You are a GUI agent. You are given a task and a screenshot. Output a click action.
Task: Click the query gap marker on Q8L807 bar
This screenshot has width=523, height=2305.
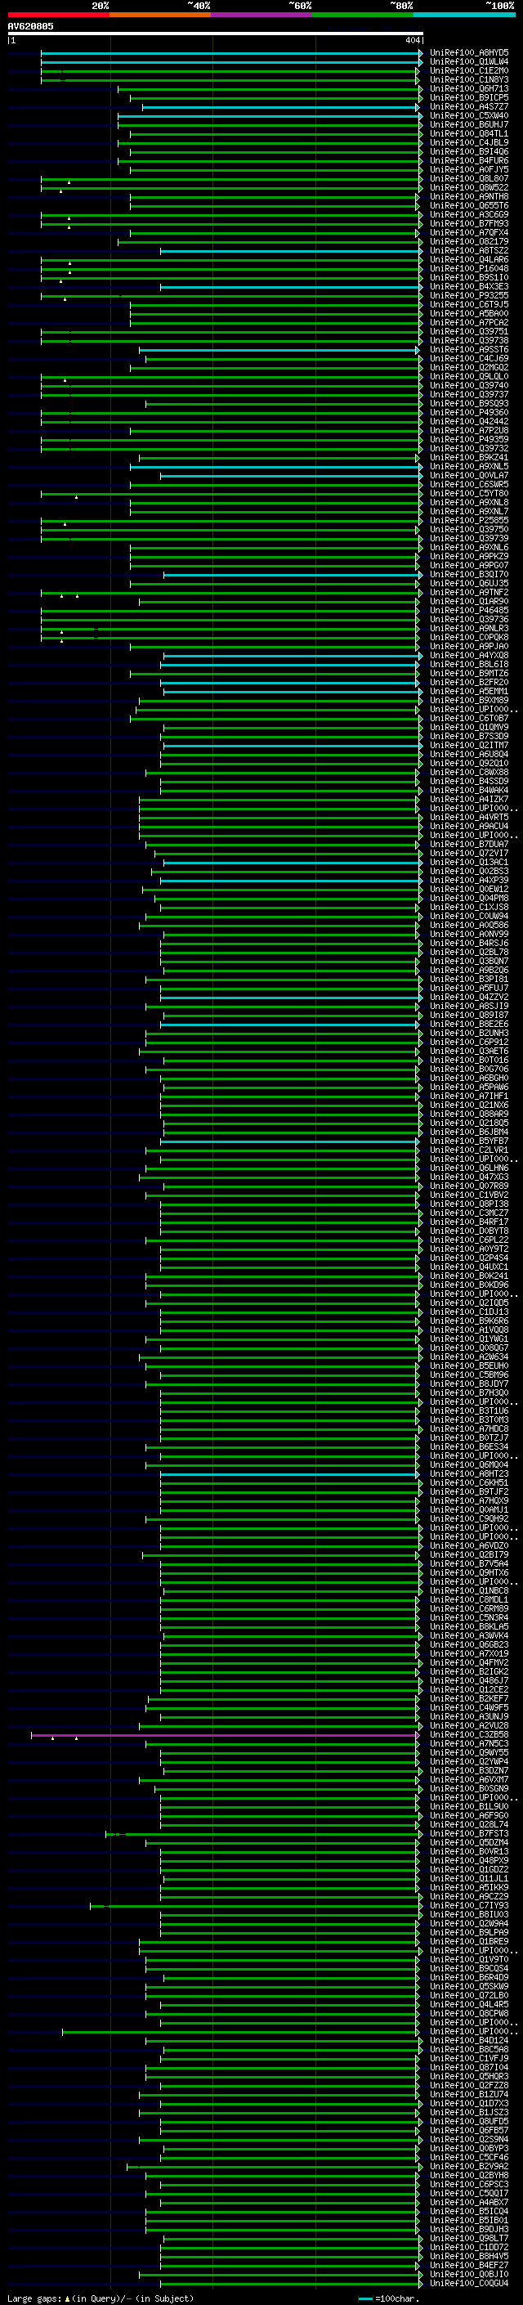coord(69,182)
